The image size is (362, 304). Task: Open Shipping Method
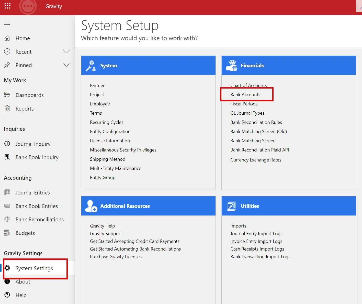pos(108,159)
